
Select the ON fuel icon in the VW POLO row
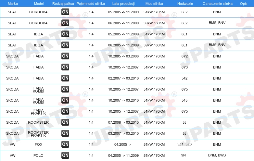pyautogui.click(x=65, y=155)
